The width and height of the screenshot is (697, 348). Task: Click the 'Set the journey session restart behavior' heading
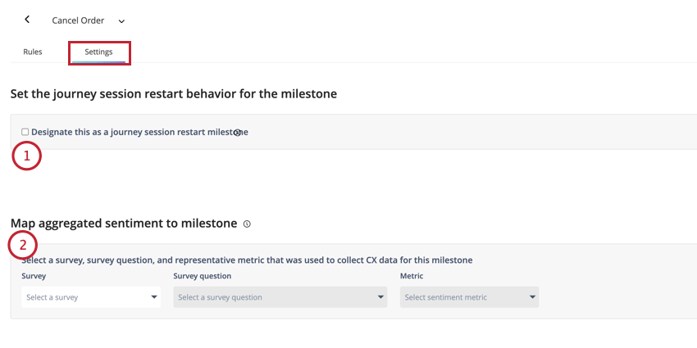pyautogui.click(x=173, y=94)
